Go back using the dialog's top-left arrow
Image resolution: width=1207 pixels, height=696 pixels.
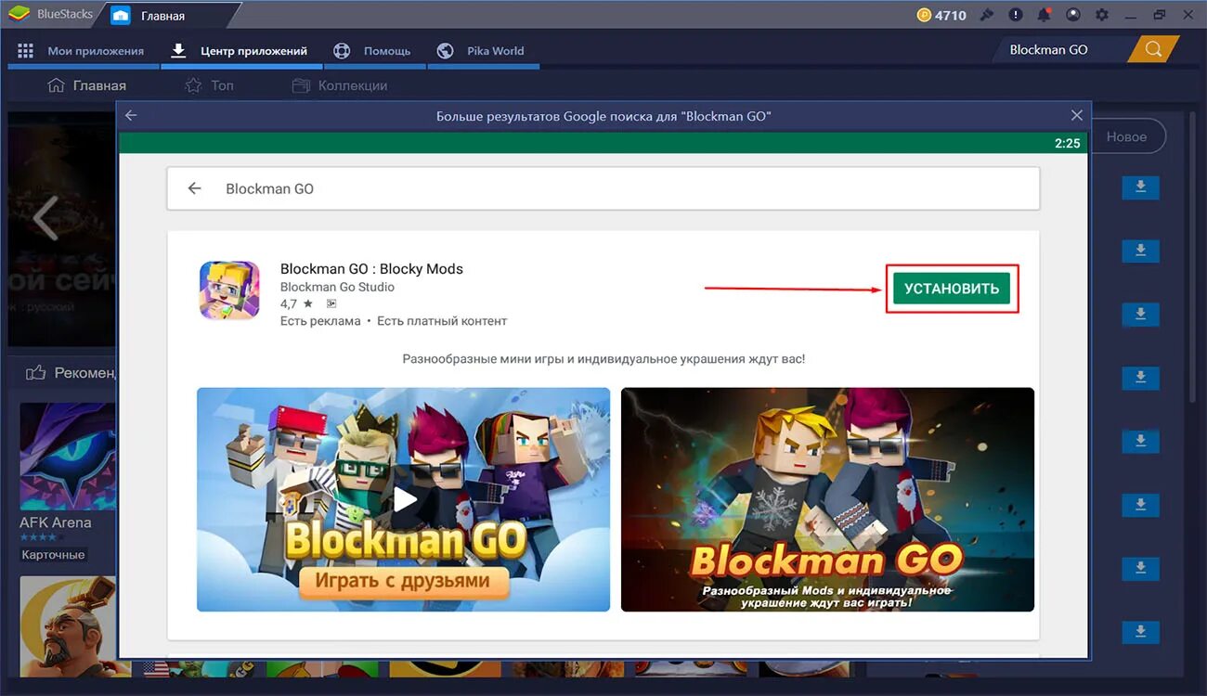coord(131,116)
